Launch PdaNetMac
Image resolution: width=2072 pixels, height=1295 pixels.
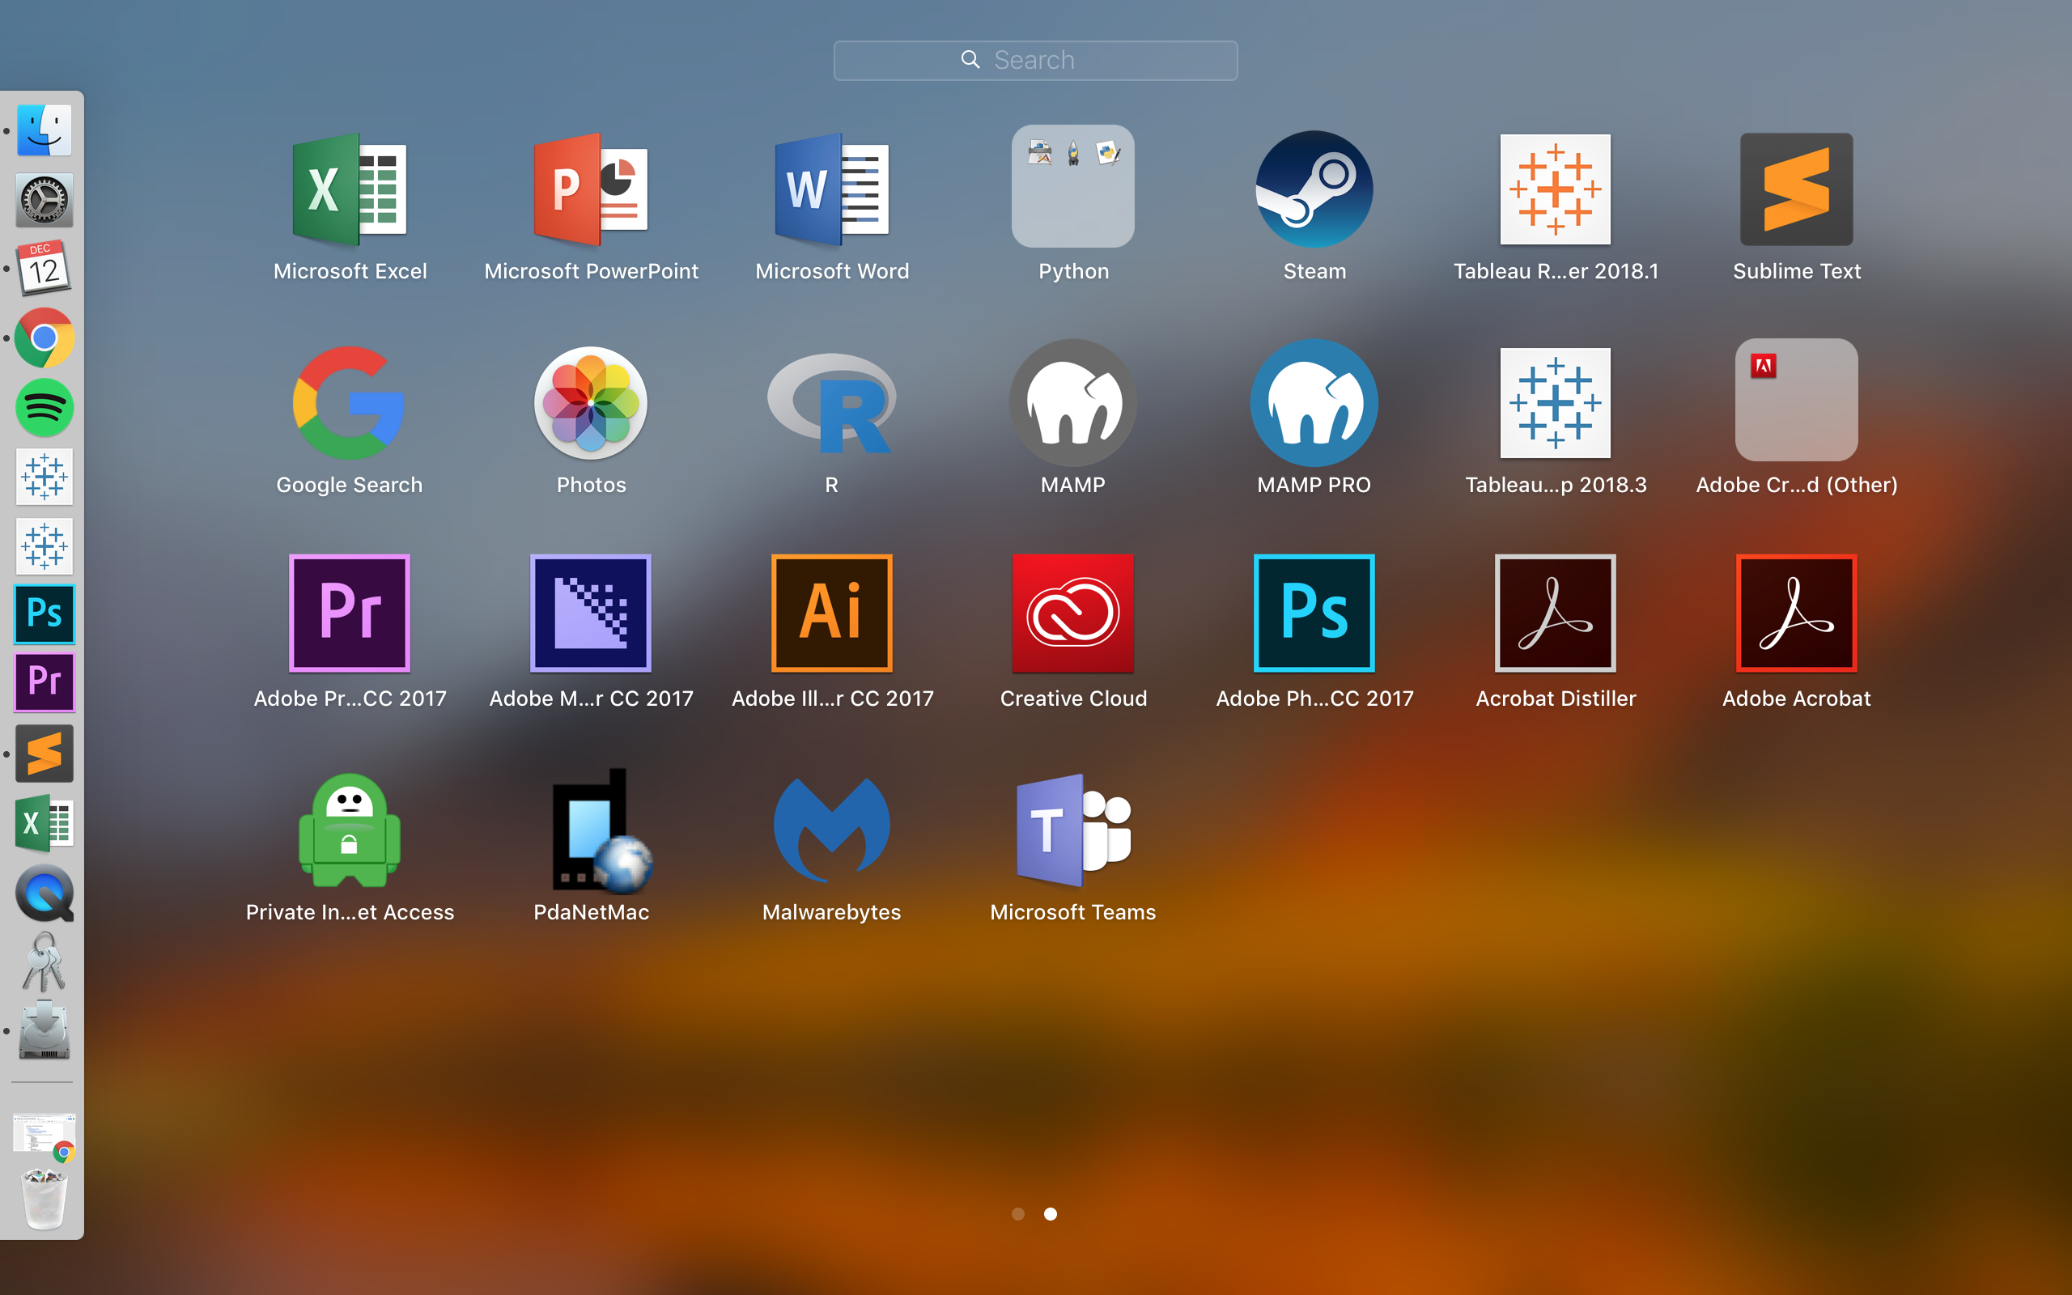pyautogui.click(x=601, y=830)
